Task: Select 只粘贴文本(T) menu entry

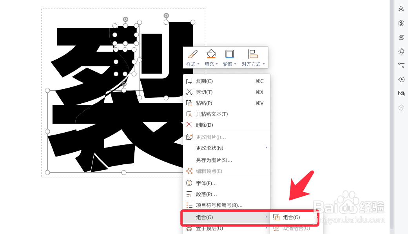Action: pos(227,114)
